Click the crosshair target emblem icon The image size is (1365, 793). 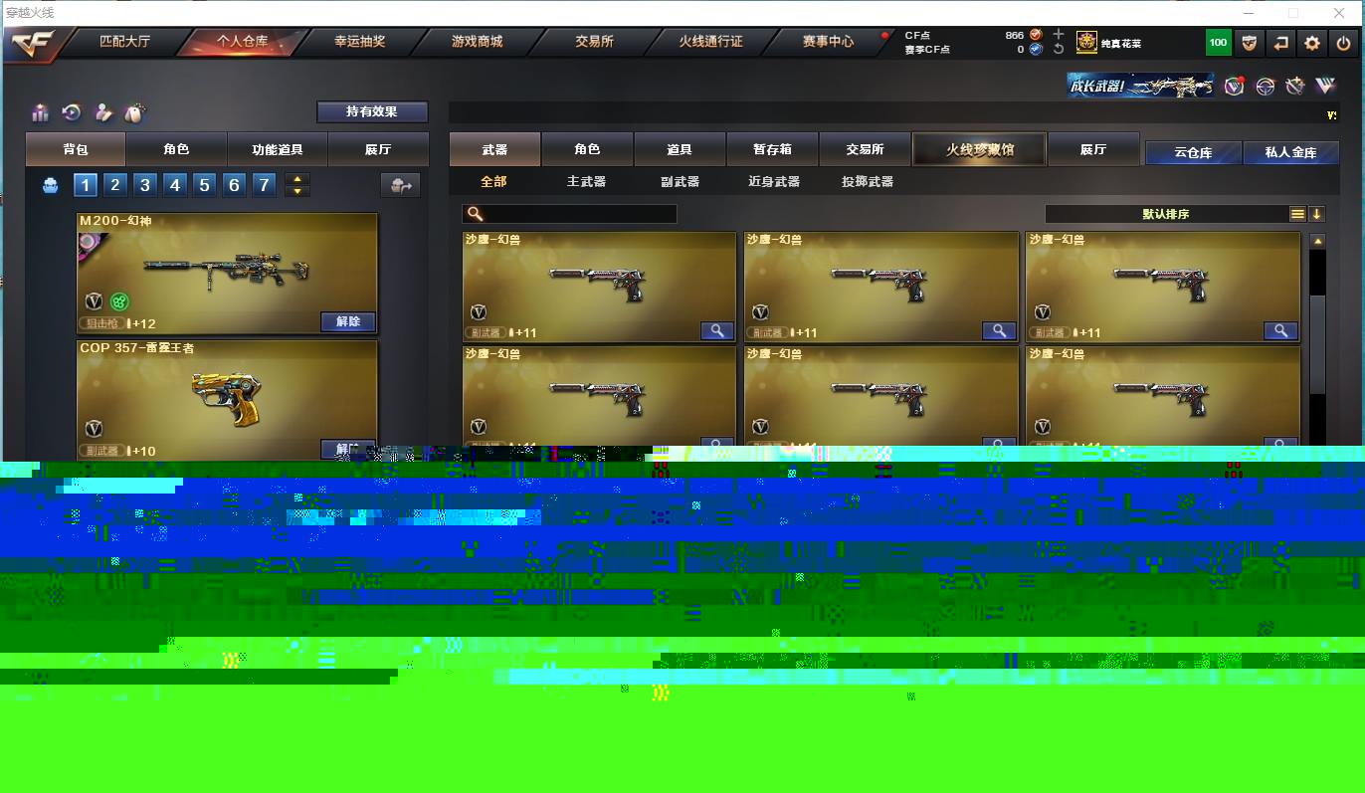[x=1265, y=86]
